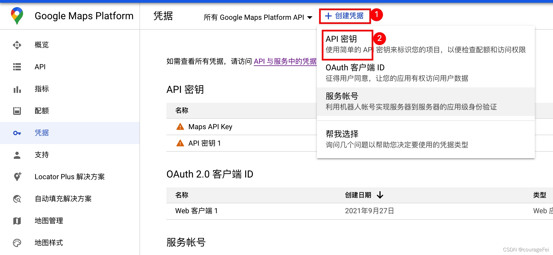
Task: Open 地图样式 in the sidebar
Action: (x=70, y=243)
